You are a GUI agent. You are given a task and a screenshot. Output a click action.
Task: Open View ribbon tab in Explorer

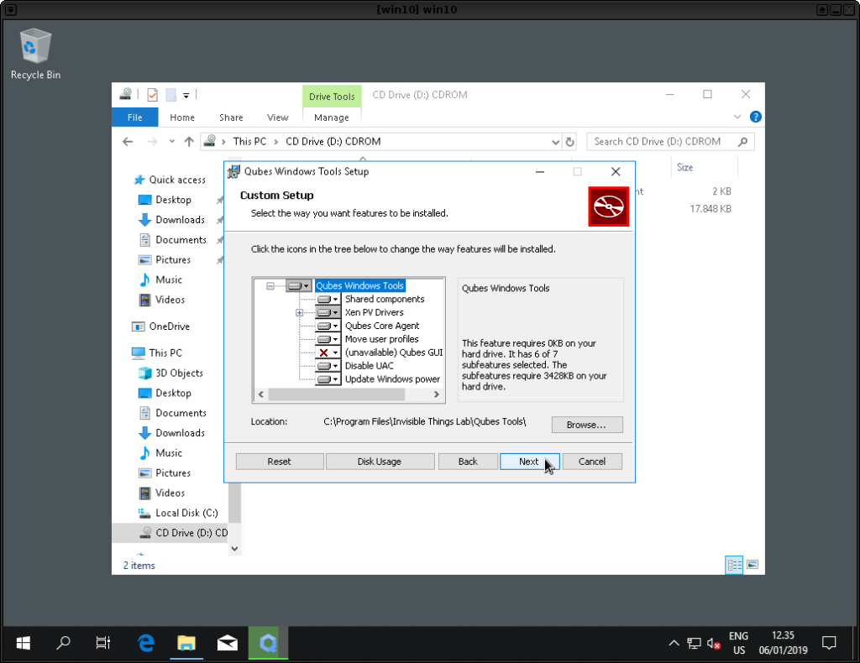pyautogui.click(x=277, y=117)
